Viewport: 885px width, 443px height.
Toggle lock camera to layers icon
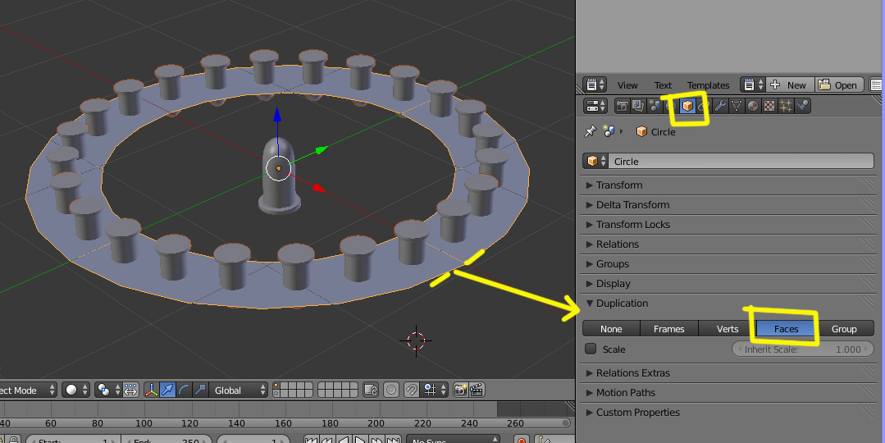[x=370, y=390]
